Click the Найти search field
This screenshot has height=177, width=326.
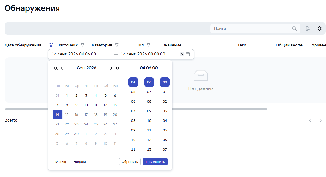pyautogui.click(x=255, y=28)
